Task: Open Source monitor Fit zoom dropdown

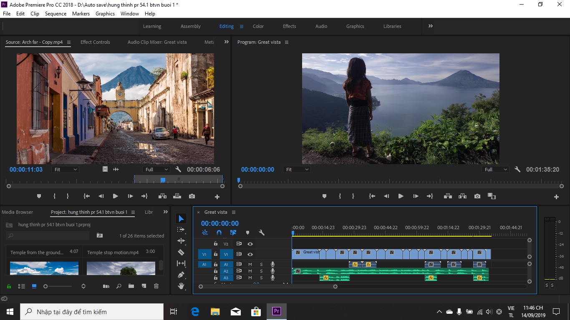Action: point(66,170)
